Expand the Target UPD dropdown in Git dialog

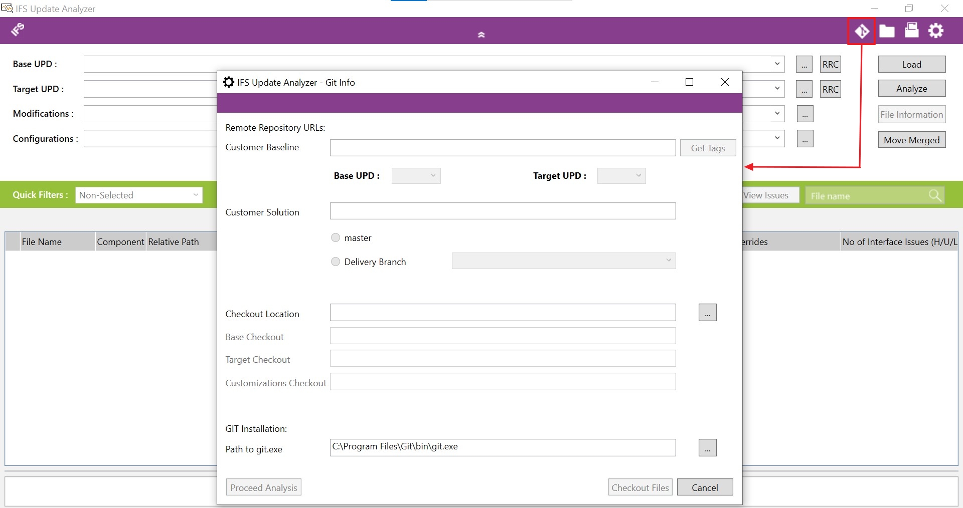(x=621, y=176)
